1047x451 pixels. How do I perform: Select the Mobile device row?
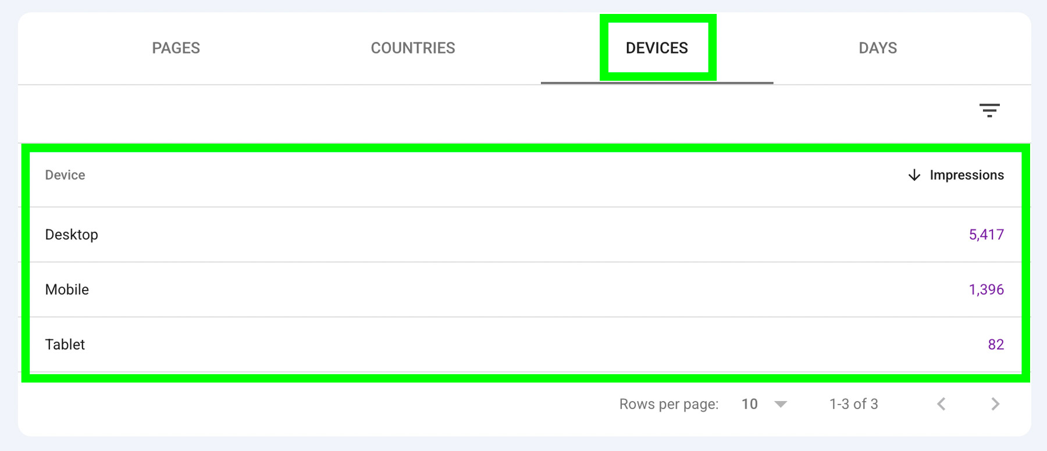click(525, 289)
